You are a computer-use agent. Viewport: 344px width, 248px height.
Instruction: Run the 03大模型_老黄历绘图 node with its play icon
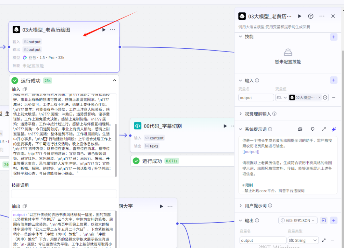tap(104, 30)
